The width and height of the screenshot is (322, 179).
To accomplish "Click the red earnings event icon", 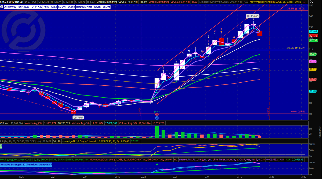I will point(157,114).
